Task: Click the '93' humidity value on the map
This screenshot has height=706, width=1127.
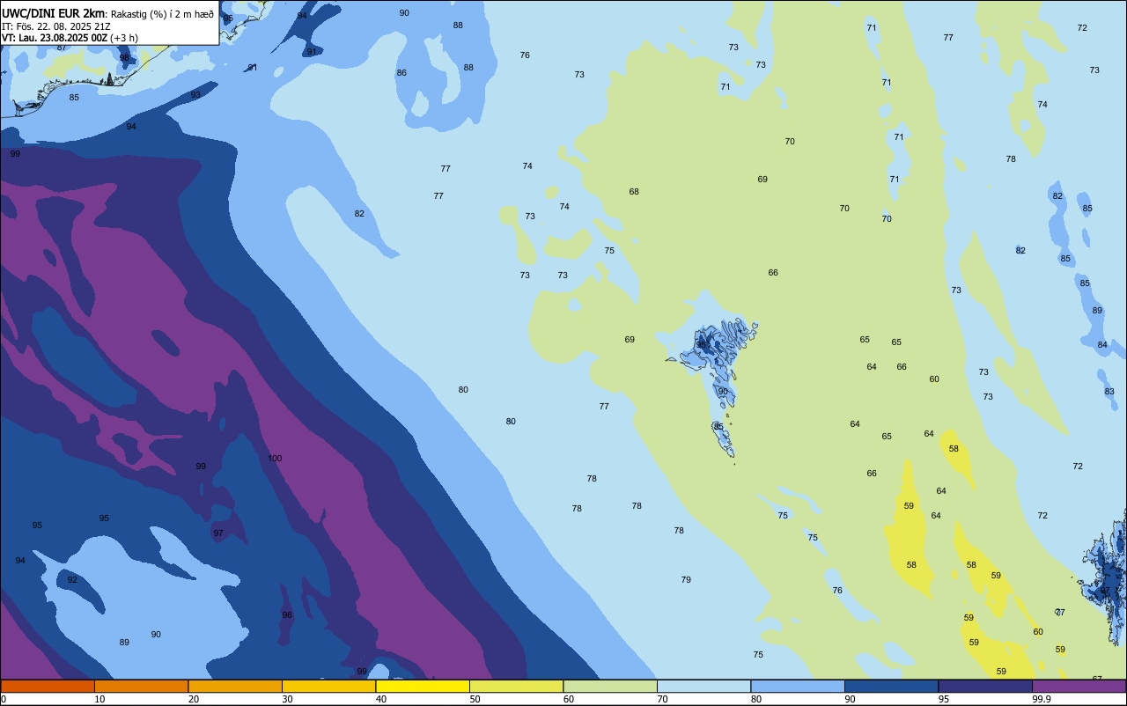Action: [195, 95]
